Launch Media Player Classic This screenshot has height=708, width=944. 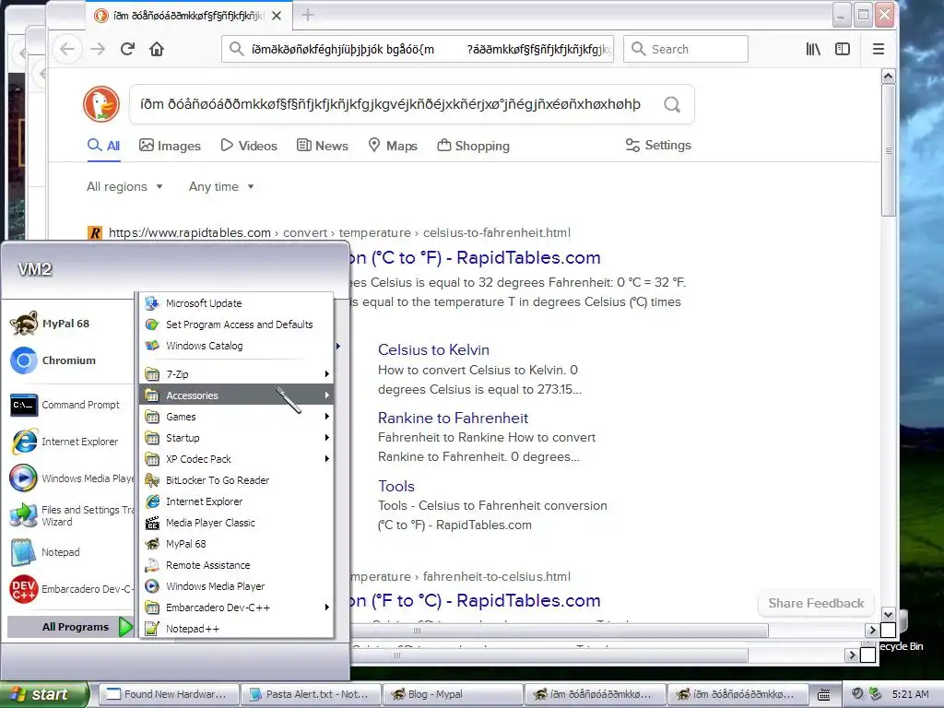[x=237, y=523]
